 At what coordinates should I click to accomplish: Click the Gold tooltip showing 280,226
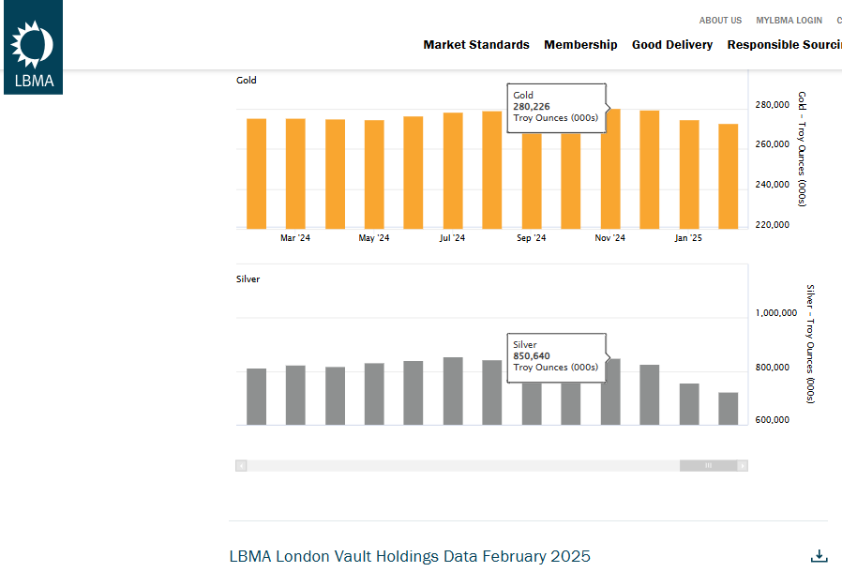tap(556, 108)
